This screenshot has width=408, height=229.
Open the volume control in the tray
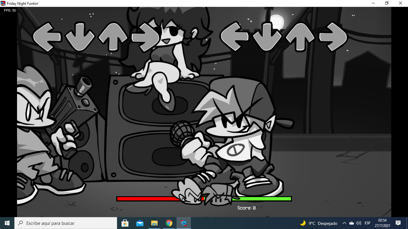tap(359, 223)
